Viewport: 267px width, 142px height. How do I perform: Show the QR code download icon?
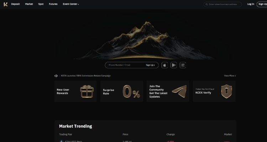pyautogui.click(x=183, y=65)
